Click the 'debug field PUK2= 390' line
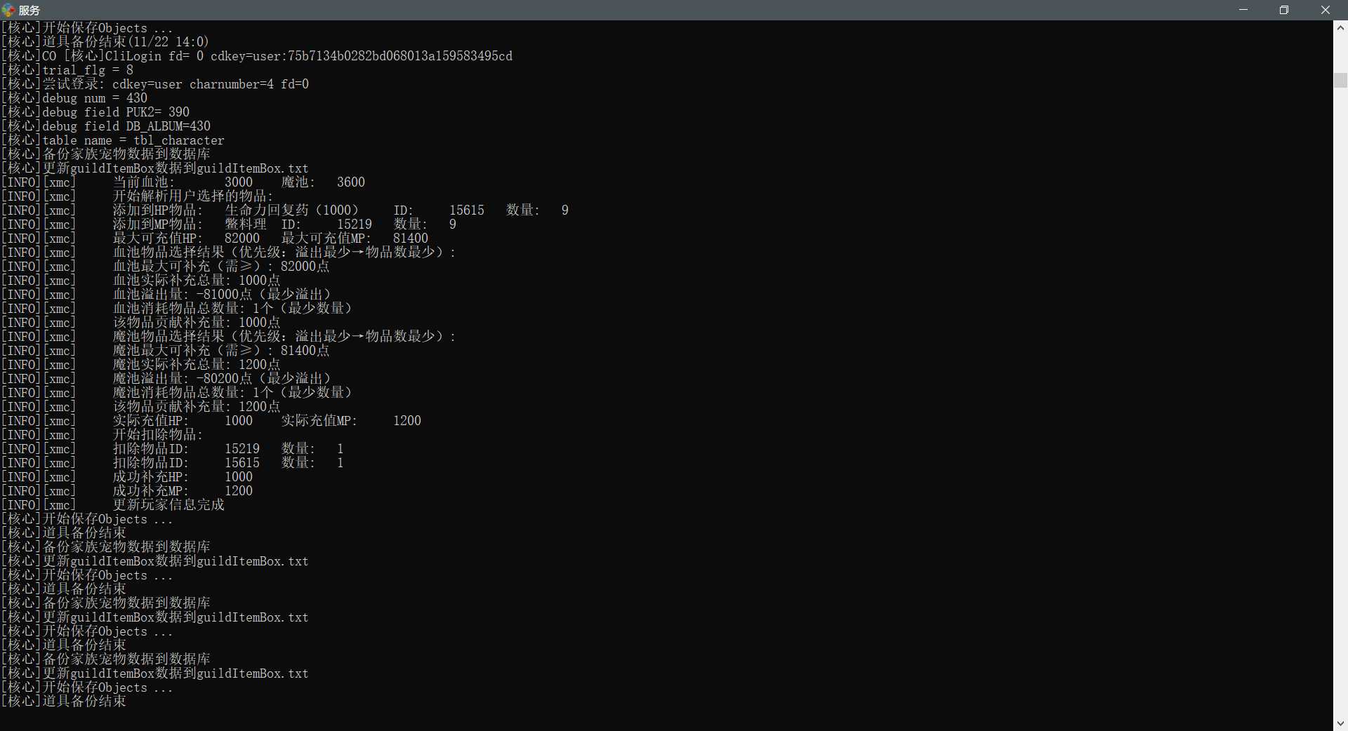 point(95,112)
